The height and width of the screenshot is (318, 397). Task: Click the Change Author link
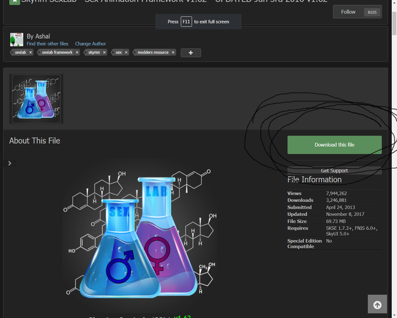coord(91,43)
